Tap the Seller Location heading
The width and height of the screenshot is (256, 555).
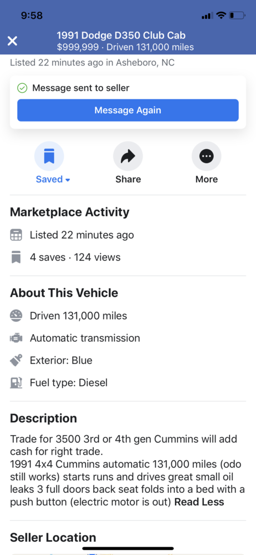(x=53, y=537)
